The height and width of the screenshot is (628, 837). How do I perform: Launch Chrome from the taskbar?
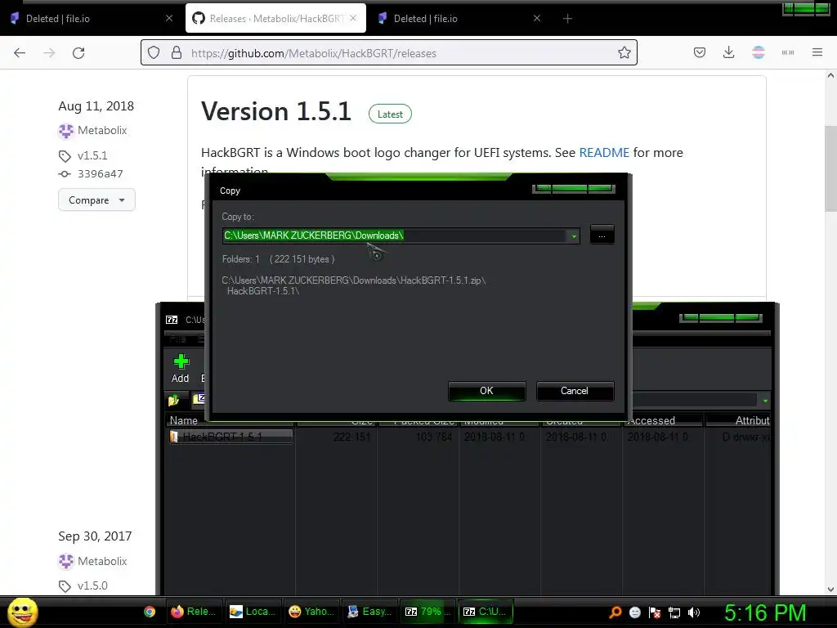[150, 612]
